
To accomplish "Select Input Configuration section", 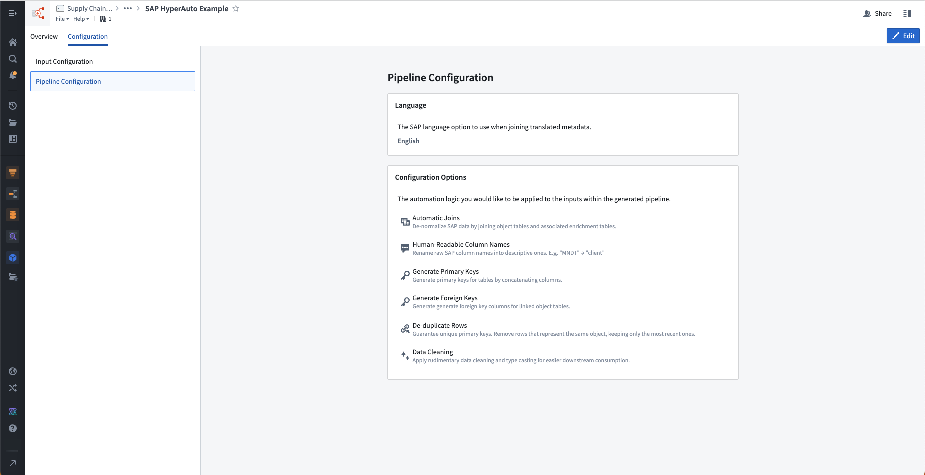I will tap(112, 61).
